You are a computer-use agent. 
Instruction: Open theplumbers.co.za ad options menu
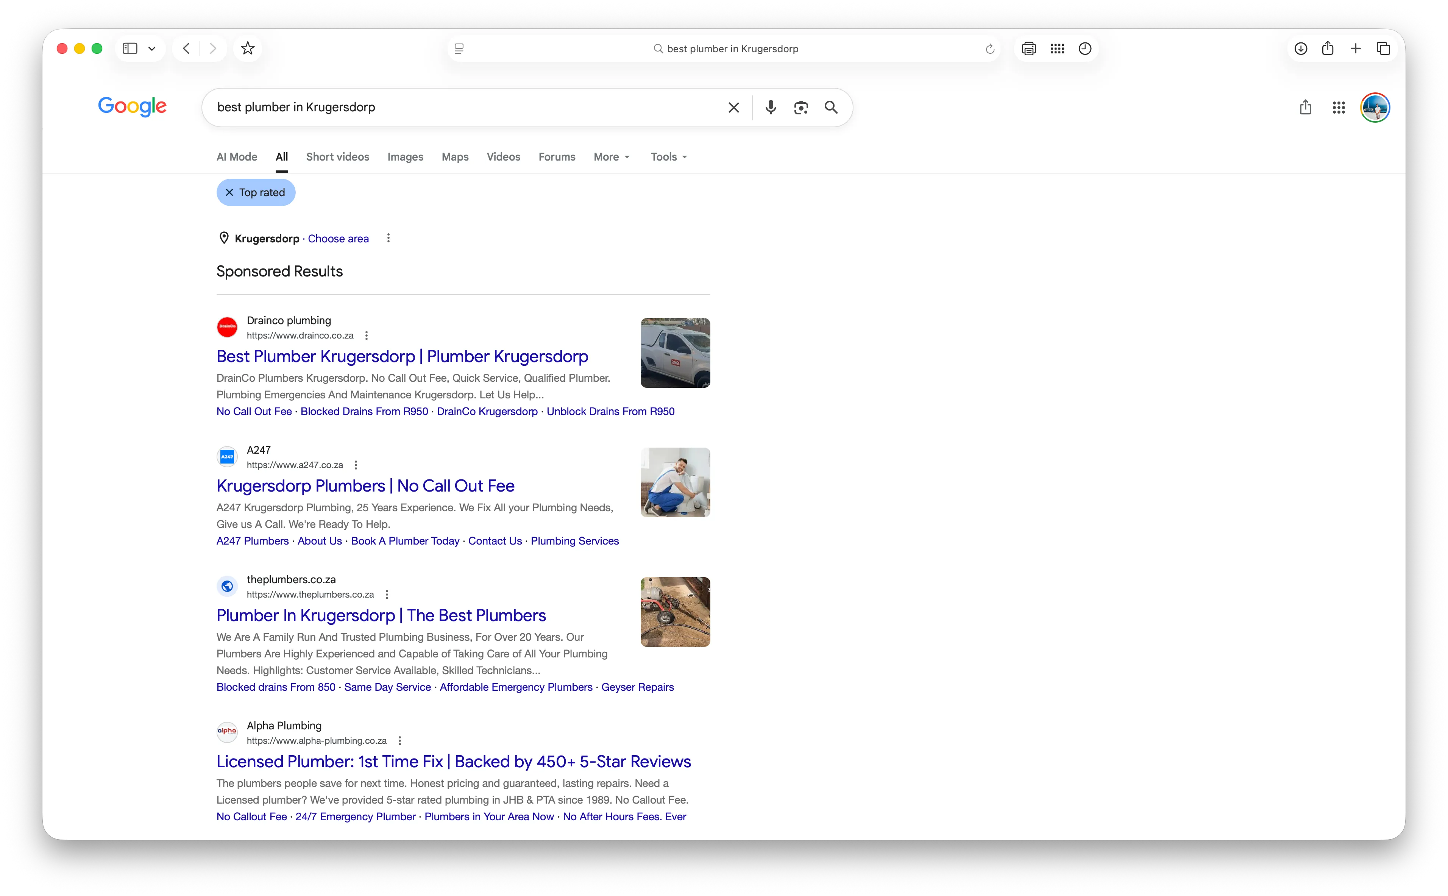click(387, 595)
